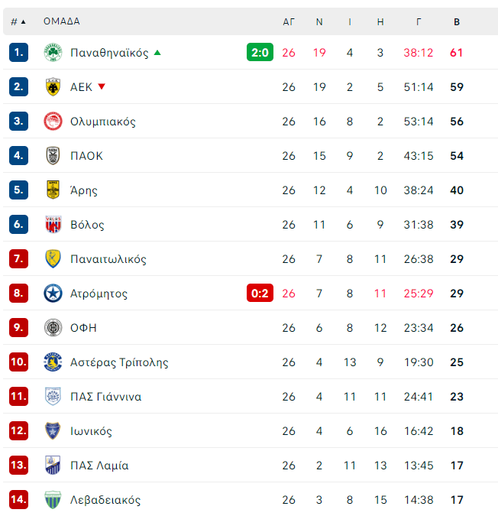This screenshot has height=516, width=498.
Task: Open the Αστέρας Τρίπολης team page
Action: pyautogui.click(x=119, y=362)
